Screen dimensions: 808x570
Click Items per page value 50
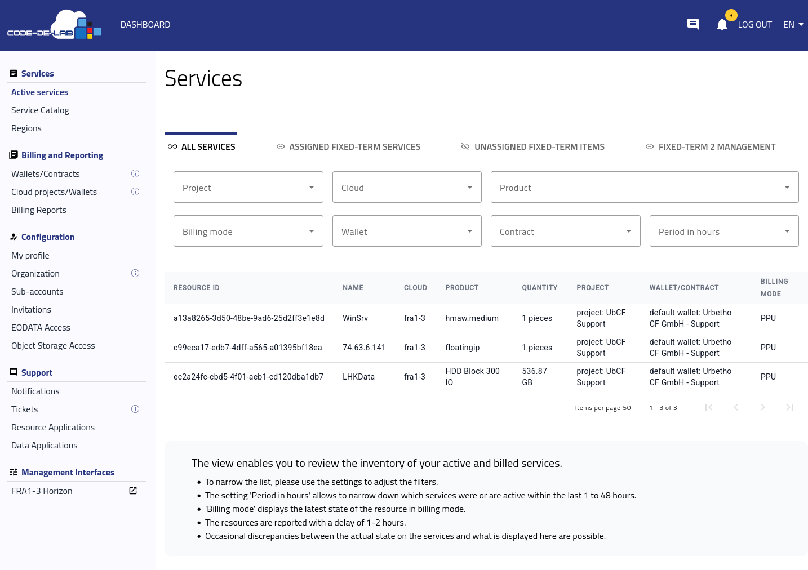click(x=627, y=408)
